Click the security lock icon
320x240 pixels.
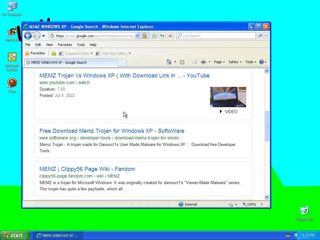point(144,36)
